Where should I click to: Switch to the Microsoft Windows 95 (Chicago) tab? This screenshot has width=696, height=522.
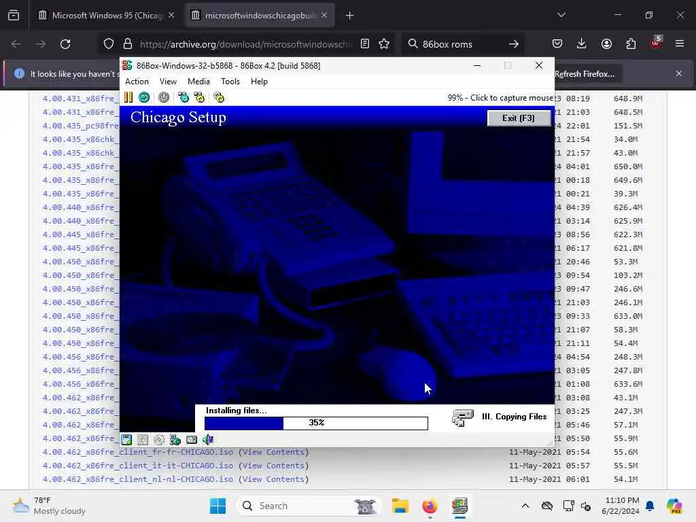tap(107, 16)
